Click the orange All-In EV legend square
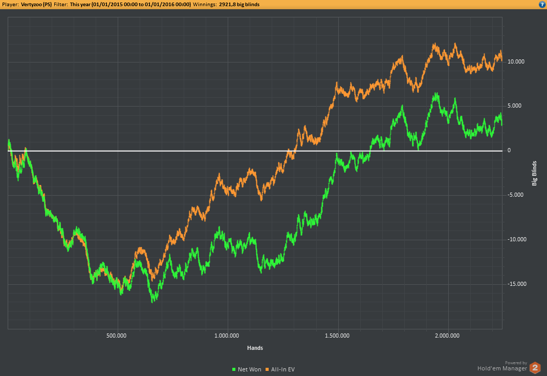Screen dimensions: 547x376 pos(267,369)
